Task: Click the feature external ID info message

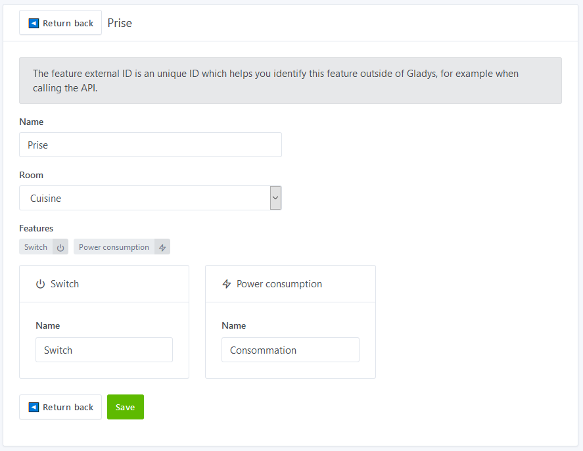Action: click(291, 80)
